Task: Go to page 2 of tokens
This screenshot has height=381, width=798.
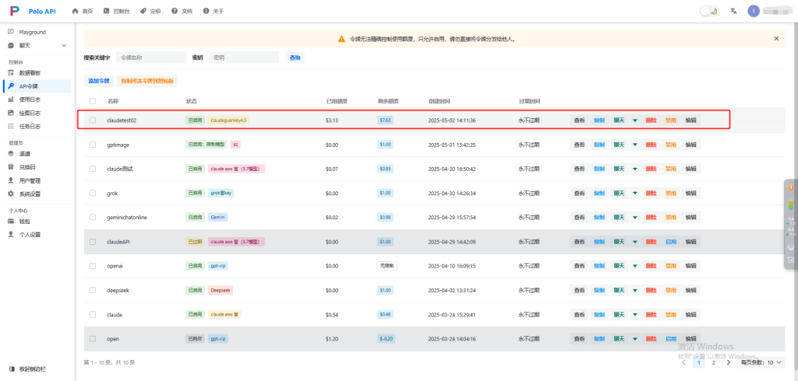Action: click(714, 362)
